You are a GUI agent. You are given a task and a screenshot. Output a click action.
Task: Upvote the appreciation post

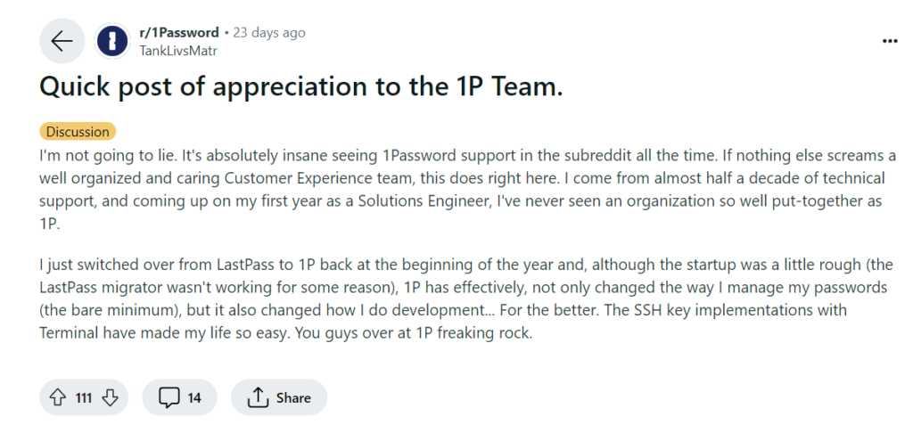click(x=56, y=397)
